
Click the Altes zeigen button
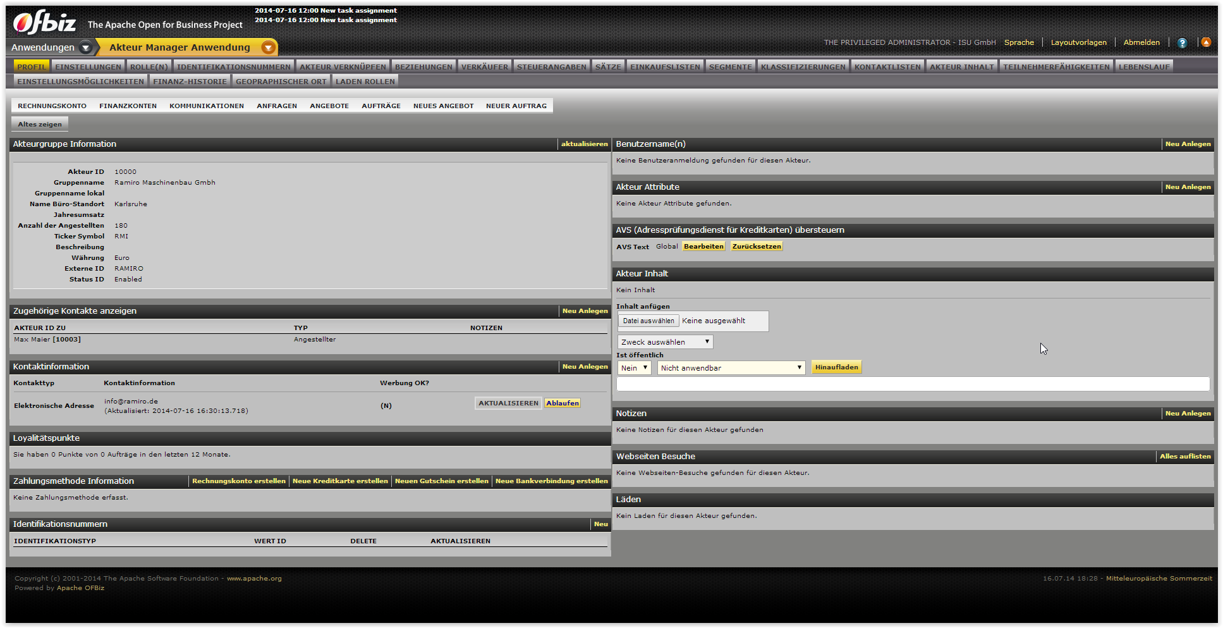(40, 124)
